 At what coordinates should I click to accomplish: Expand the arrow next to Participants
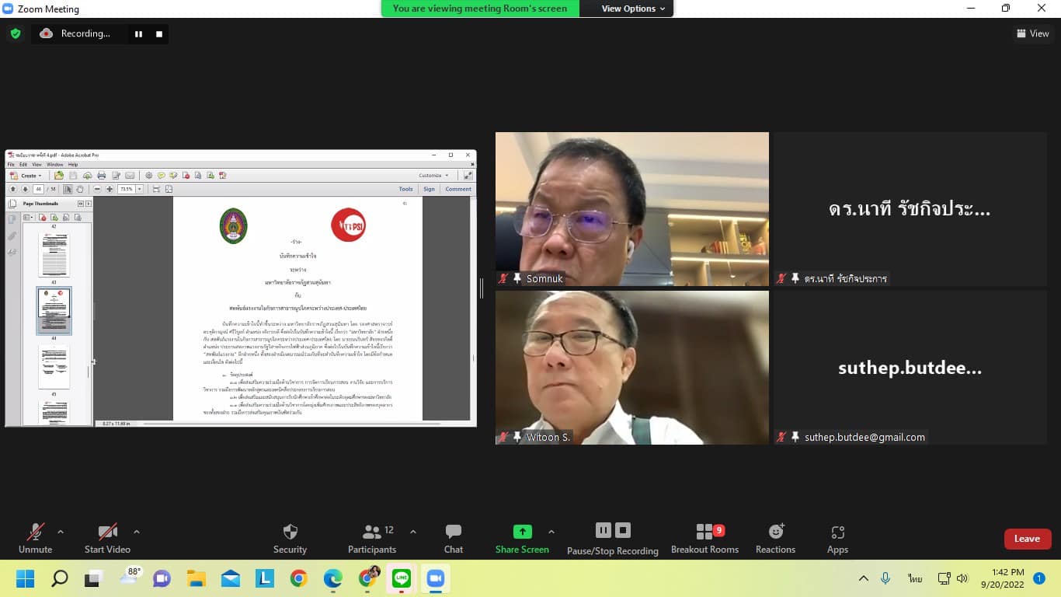point(413,532)
